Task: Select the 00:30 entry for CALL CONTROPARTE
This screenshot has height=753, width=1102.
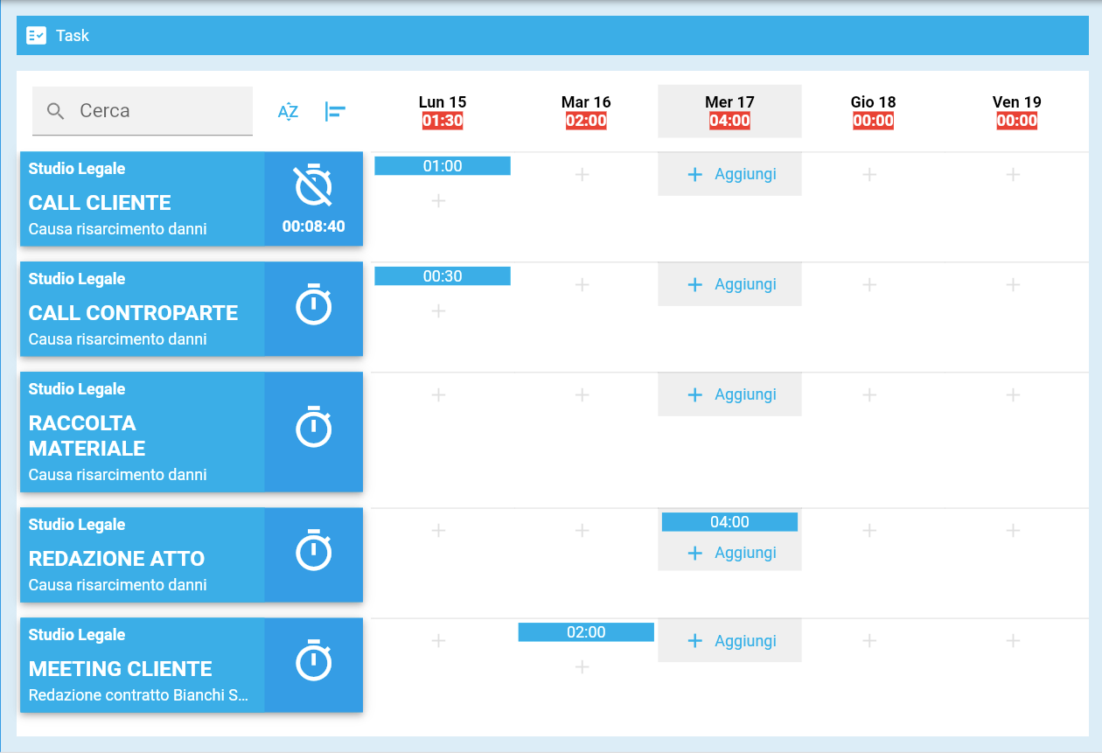Action: [x=442, y=275]
